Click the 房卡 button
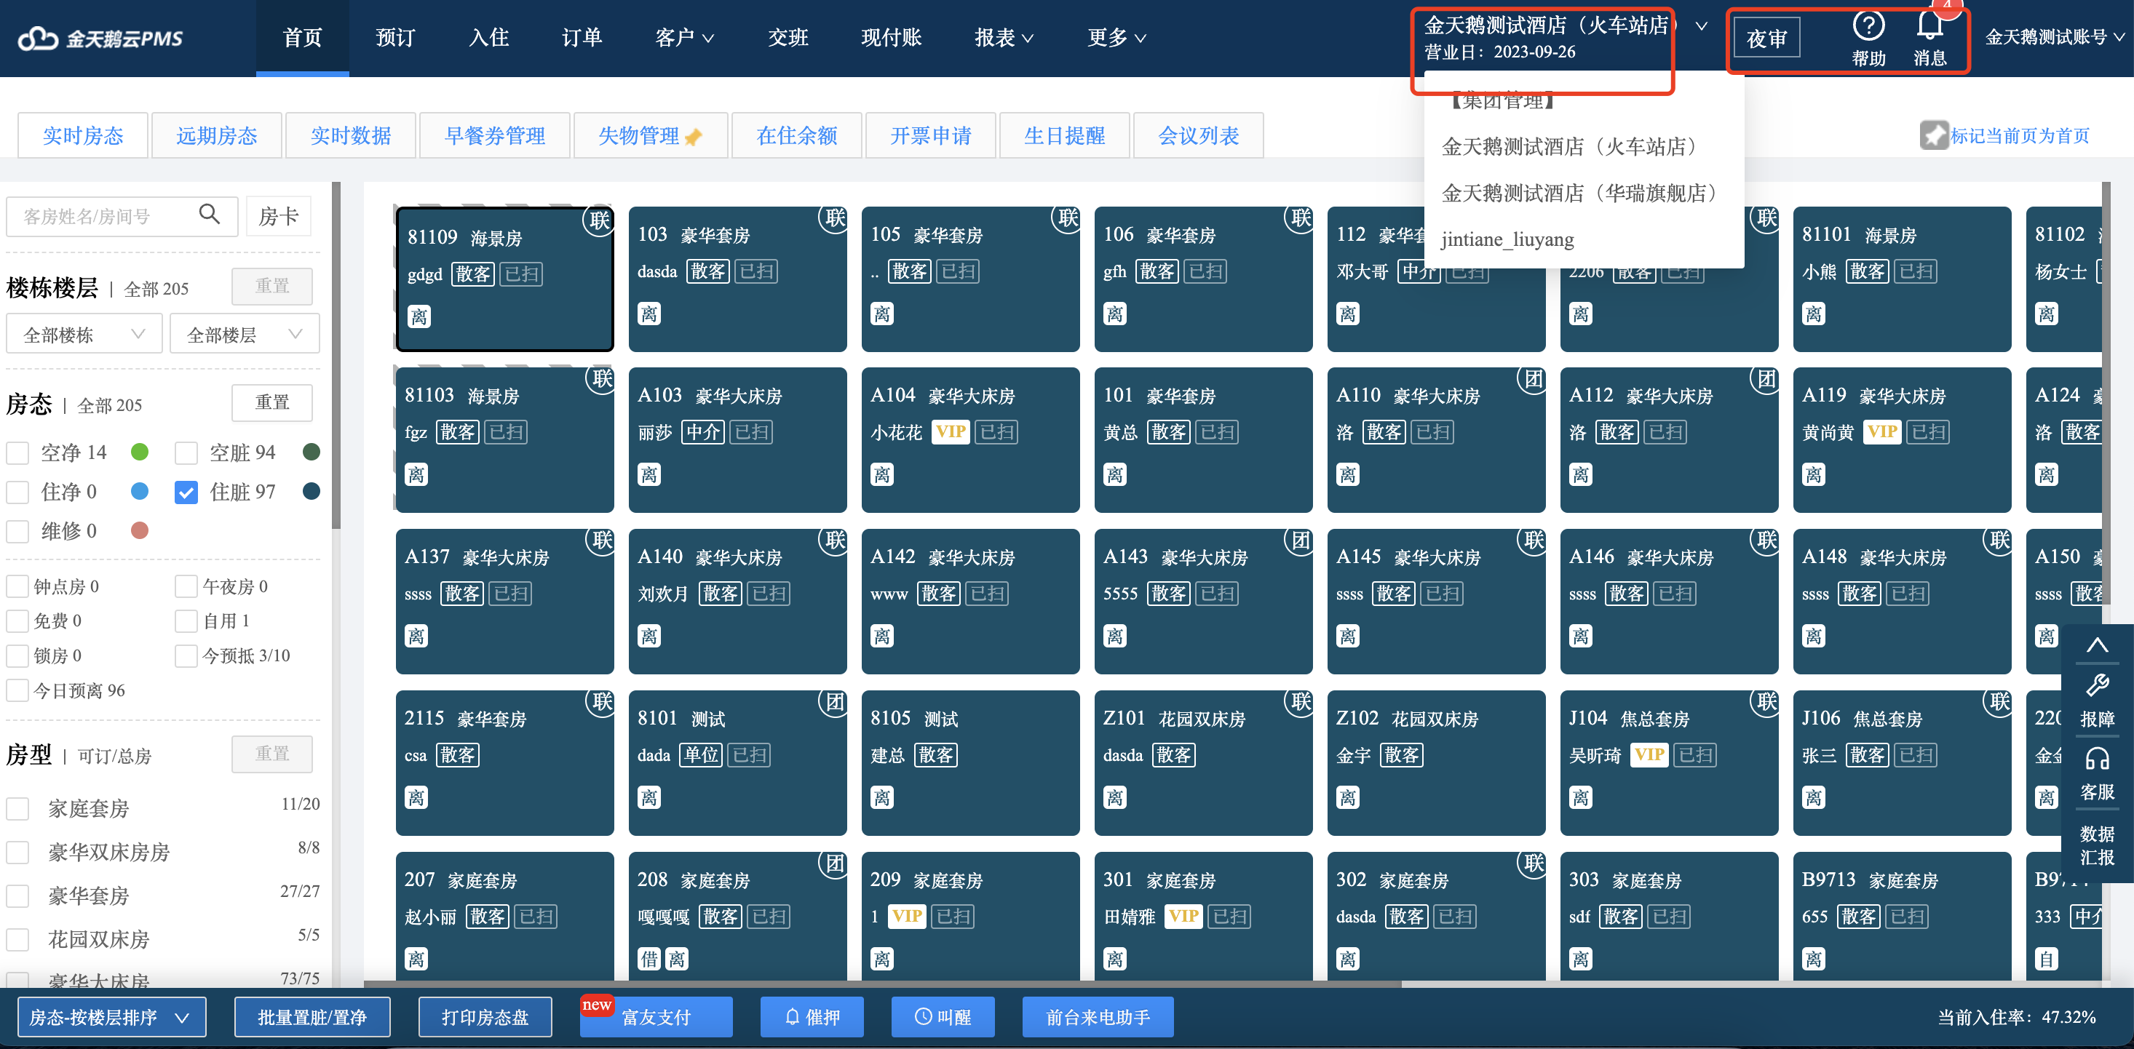 [x=278, y=216]
